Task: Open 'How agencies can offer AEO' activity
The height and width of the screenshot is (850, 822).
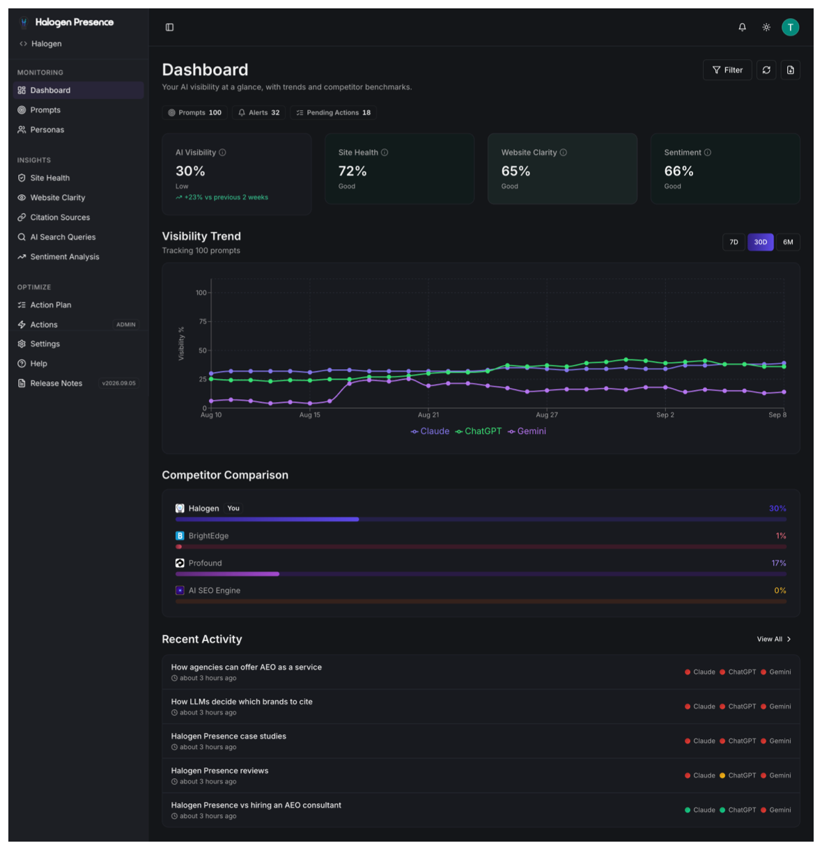Action: tap(481, 672)
